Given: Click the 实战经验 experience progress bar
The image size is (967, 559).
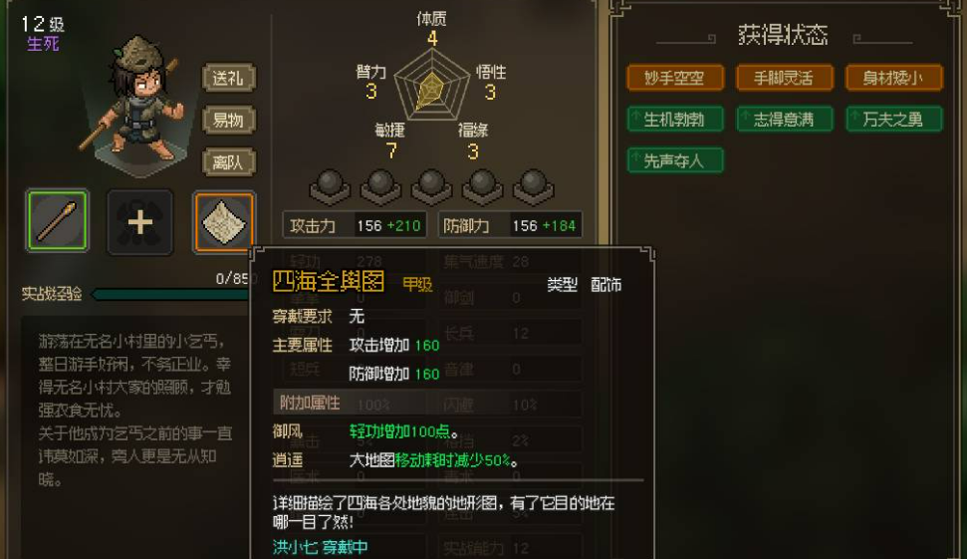Looking at the screenshot, I should (x=171, y=294).
